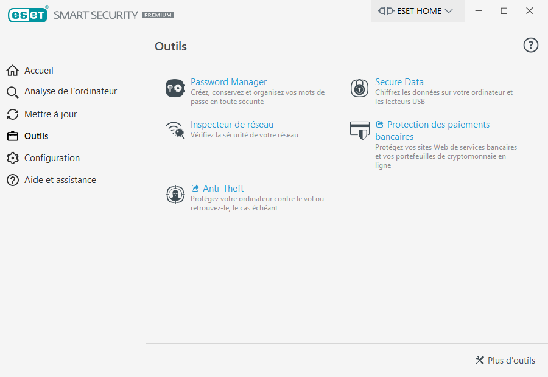Click the external link icon beside Anti-Theft
This screenshot has width=548, height=377.
pyautogui.click(x=195, y=188)
